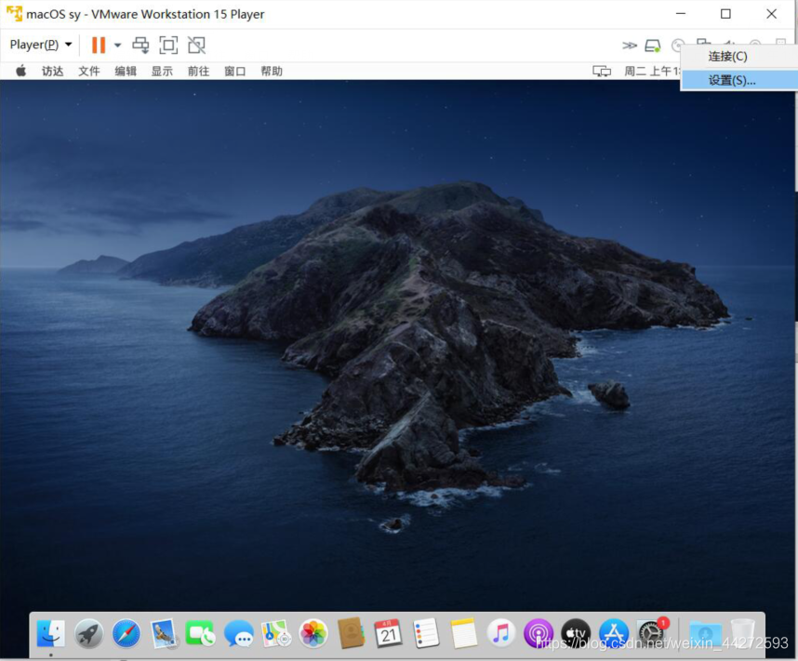Image resolution: width=798 pixels, height=661 pixels.
Task: Toggle Unity mode icon
Action: 196,45
